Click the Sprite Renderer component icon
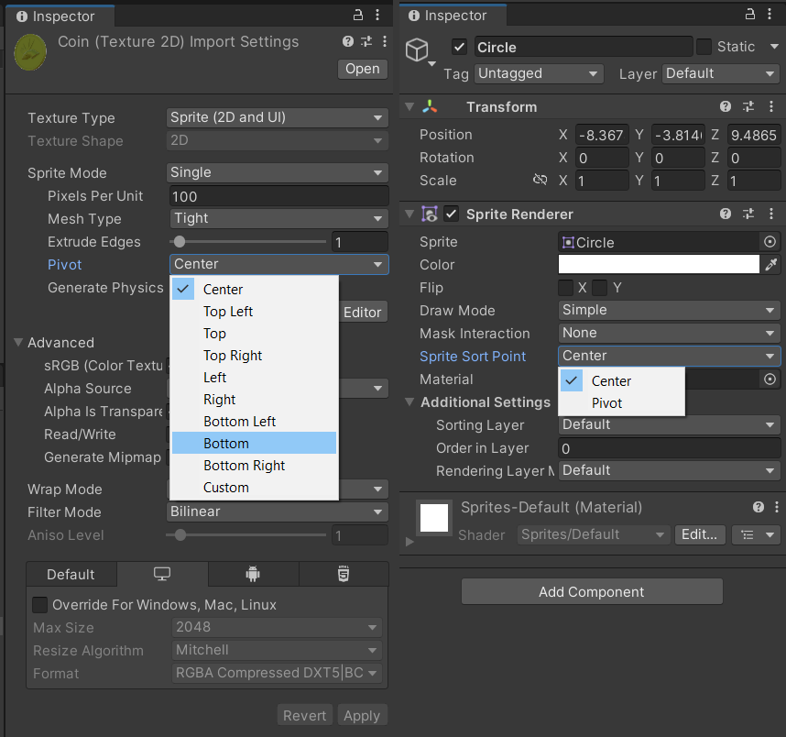Viewport: 786px width, 737px height. [x=430, y=214]
